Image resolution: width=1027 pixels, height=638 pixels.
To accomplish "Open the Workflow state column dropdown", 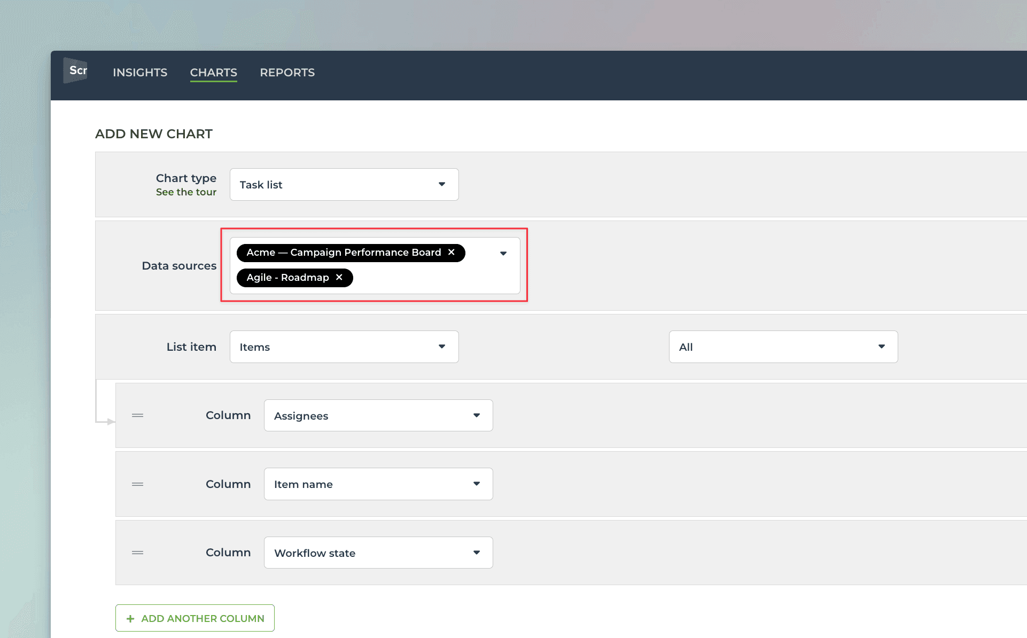I will 378,553.
